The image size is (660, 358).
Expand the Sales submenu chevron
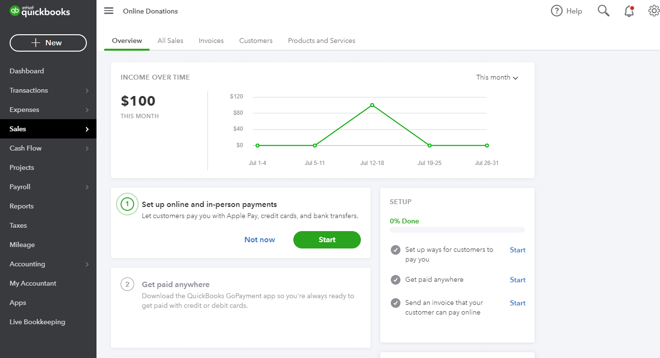tap(87, 129)
